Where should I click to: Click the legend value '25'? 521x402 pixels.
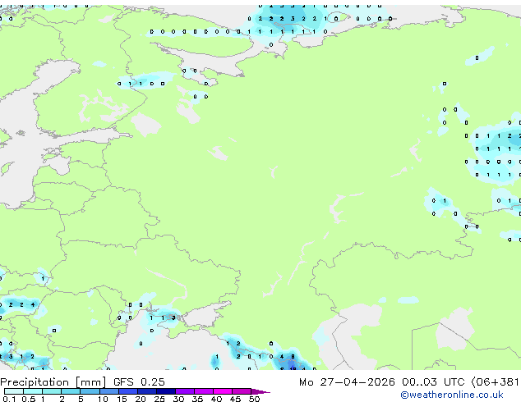click(159, 399)
